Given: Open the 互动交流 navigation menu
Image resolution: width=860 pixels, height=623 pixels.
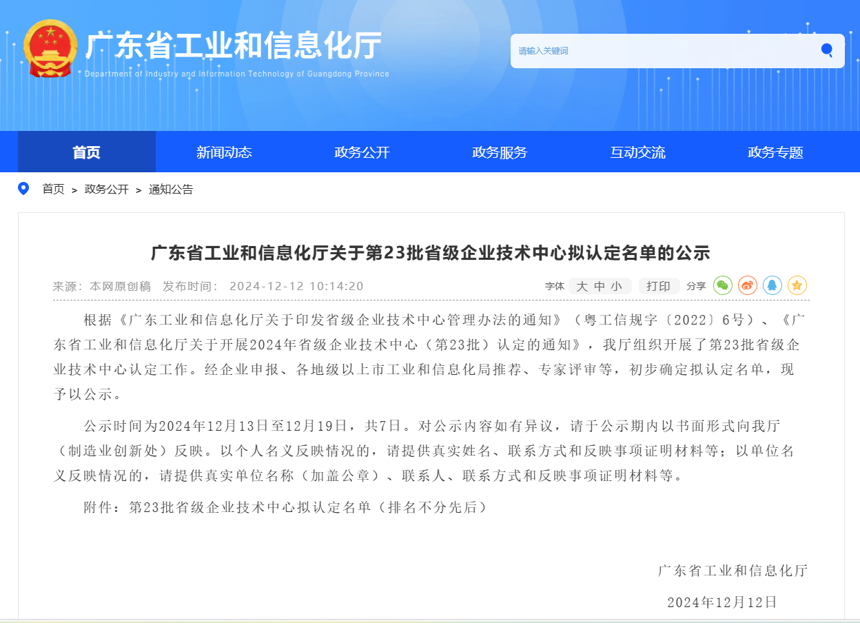Looking at the screenshot, I should [637, 152].
